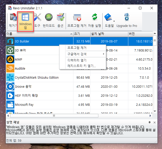The width and height of the screenshot is (162, 149).
Task: Click version 7.0.1.0 cell
Action: (x=144, y=77)
